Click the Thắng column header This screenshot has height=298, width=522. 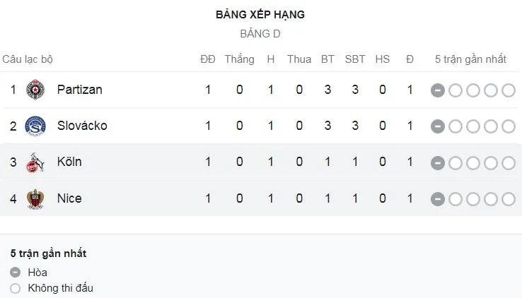coord(239,59)
